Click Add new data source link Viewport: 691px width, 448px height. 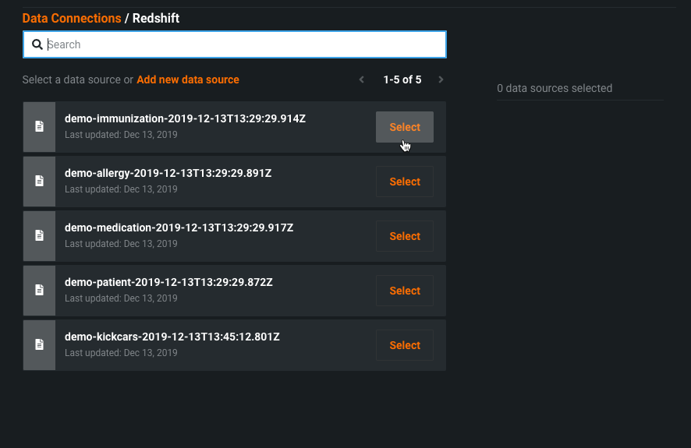[188, 79]
